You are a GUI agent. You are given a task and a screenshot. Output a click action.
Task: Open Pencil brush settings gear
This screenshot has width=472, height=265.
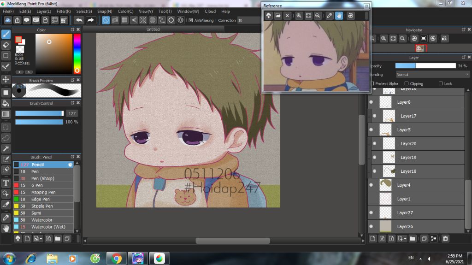point(70,165)
